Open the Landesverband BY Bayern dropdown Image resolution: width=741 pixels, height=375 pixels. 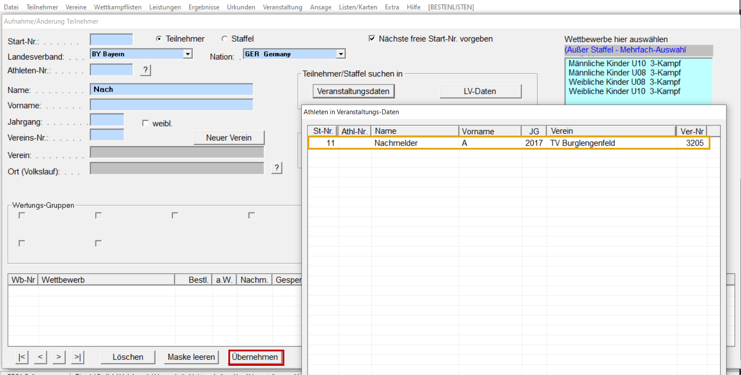click(188, 54)
